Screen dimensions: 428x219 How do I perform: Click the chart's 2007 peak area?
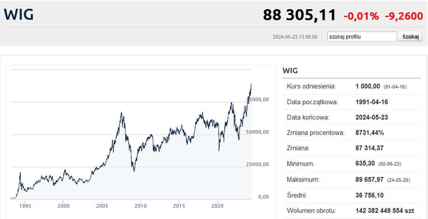pyautogui.click(x=121, y=114)
